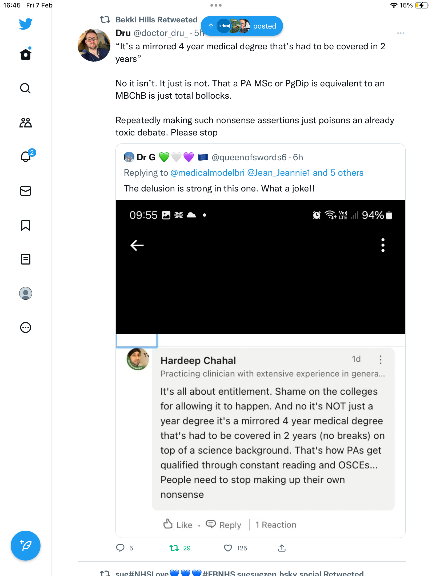Expand the More circle menu in sidebar

coord(26,327)
